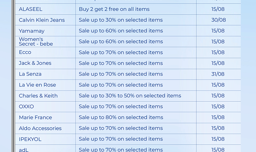Click the Charles & Keith brand name

(x=38, y=96)
